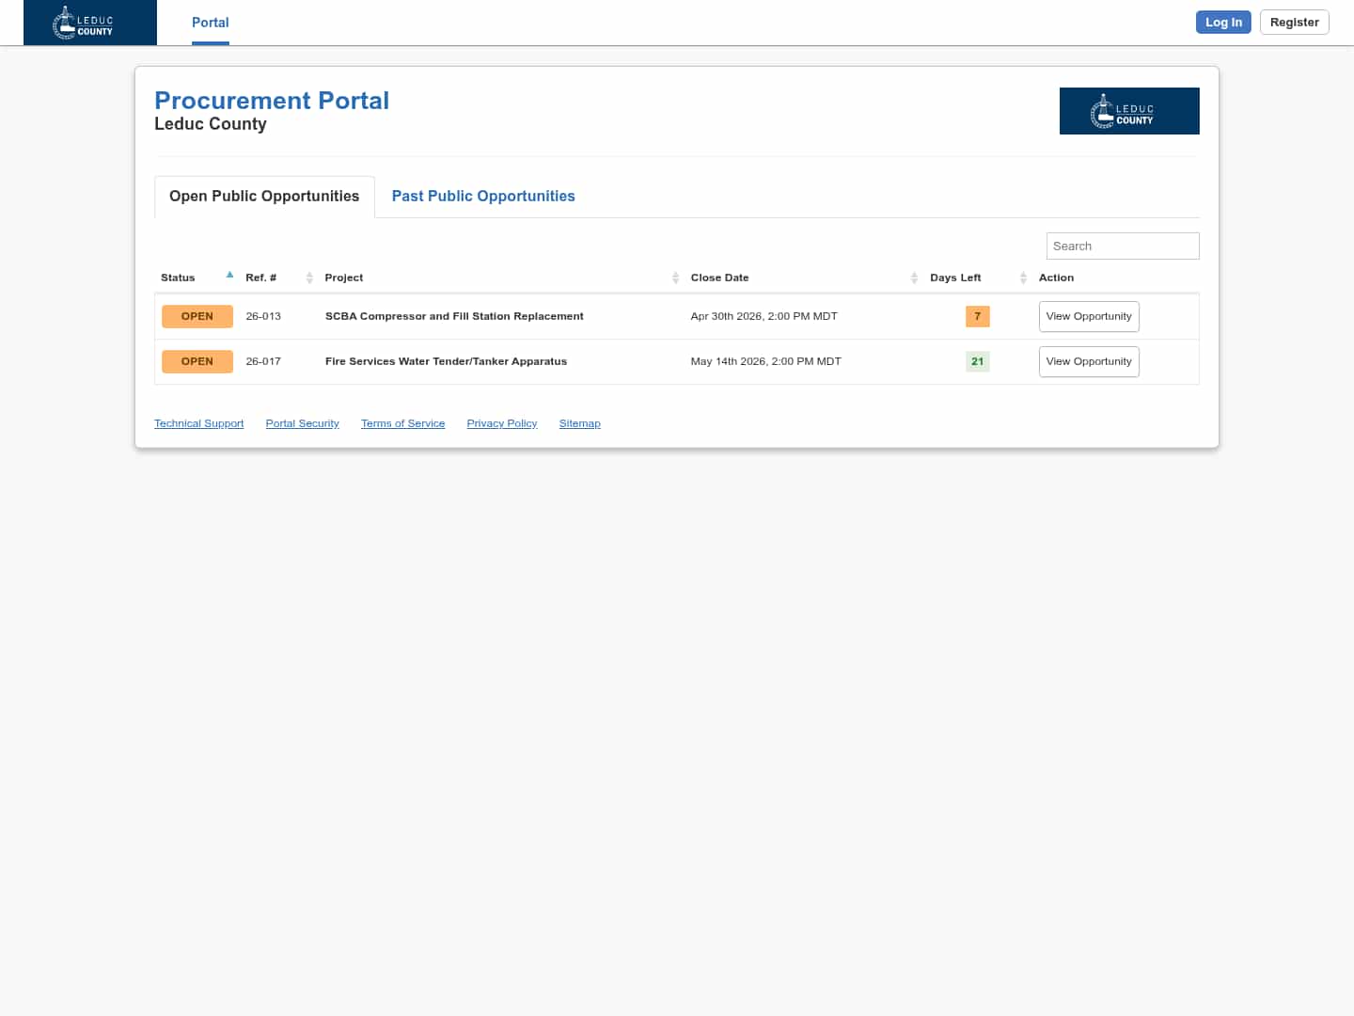
Task: Toggle ascending sort on the Status header
Action: pos(229,275)
